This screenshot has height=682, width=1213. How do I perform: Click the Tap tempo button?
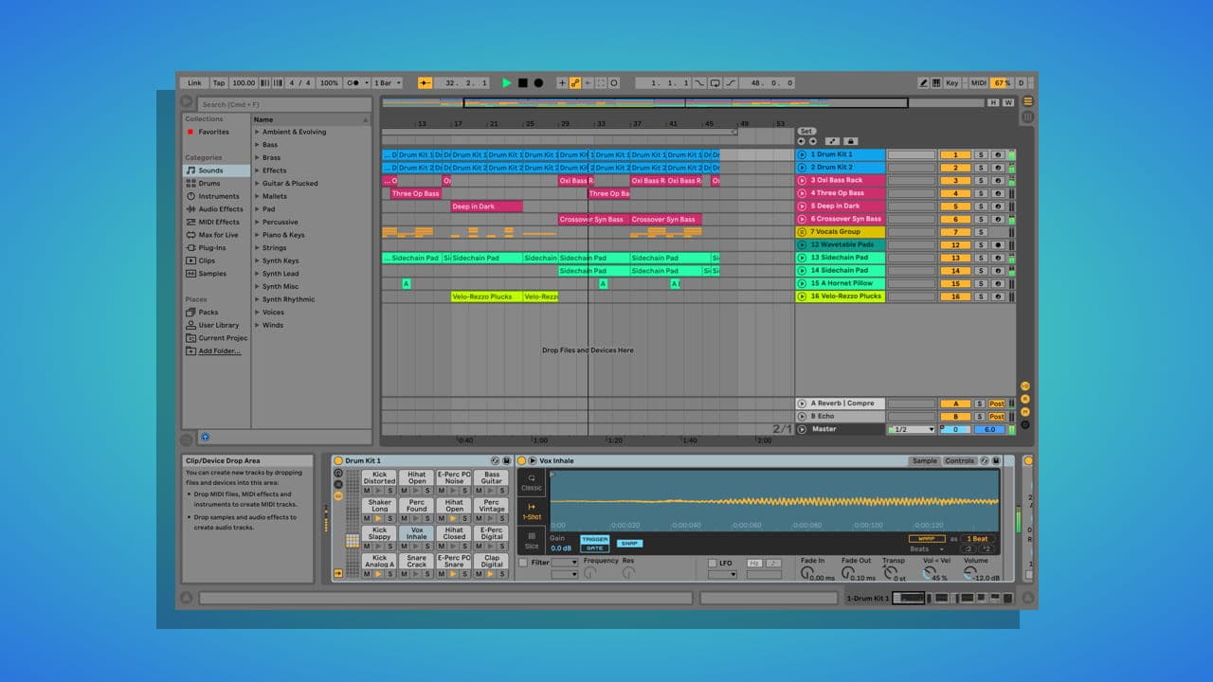coord(219,83)
